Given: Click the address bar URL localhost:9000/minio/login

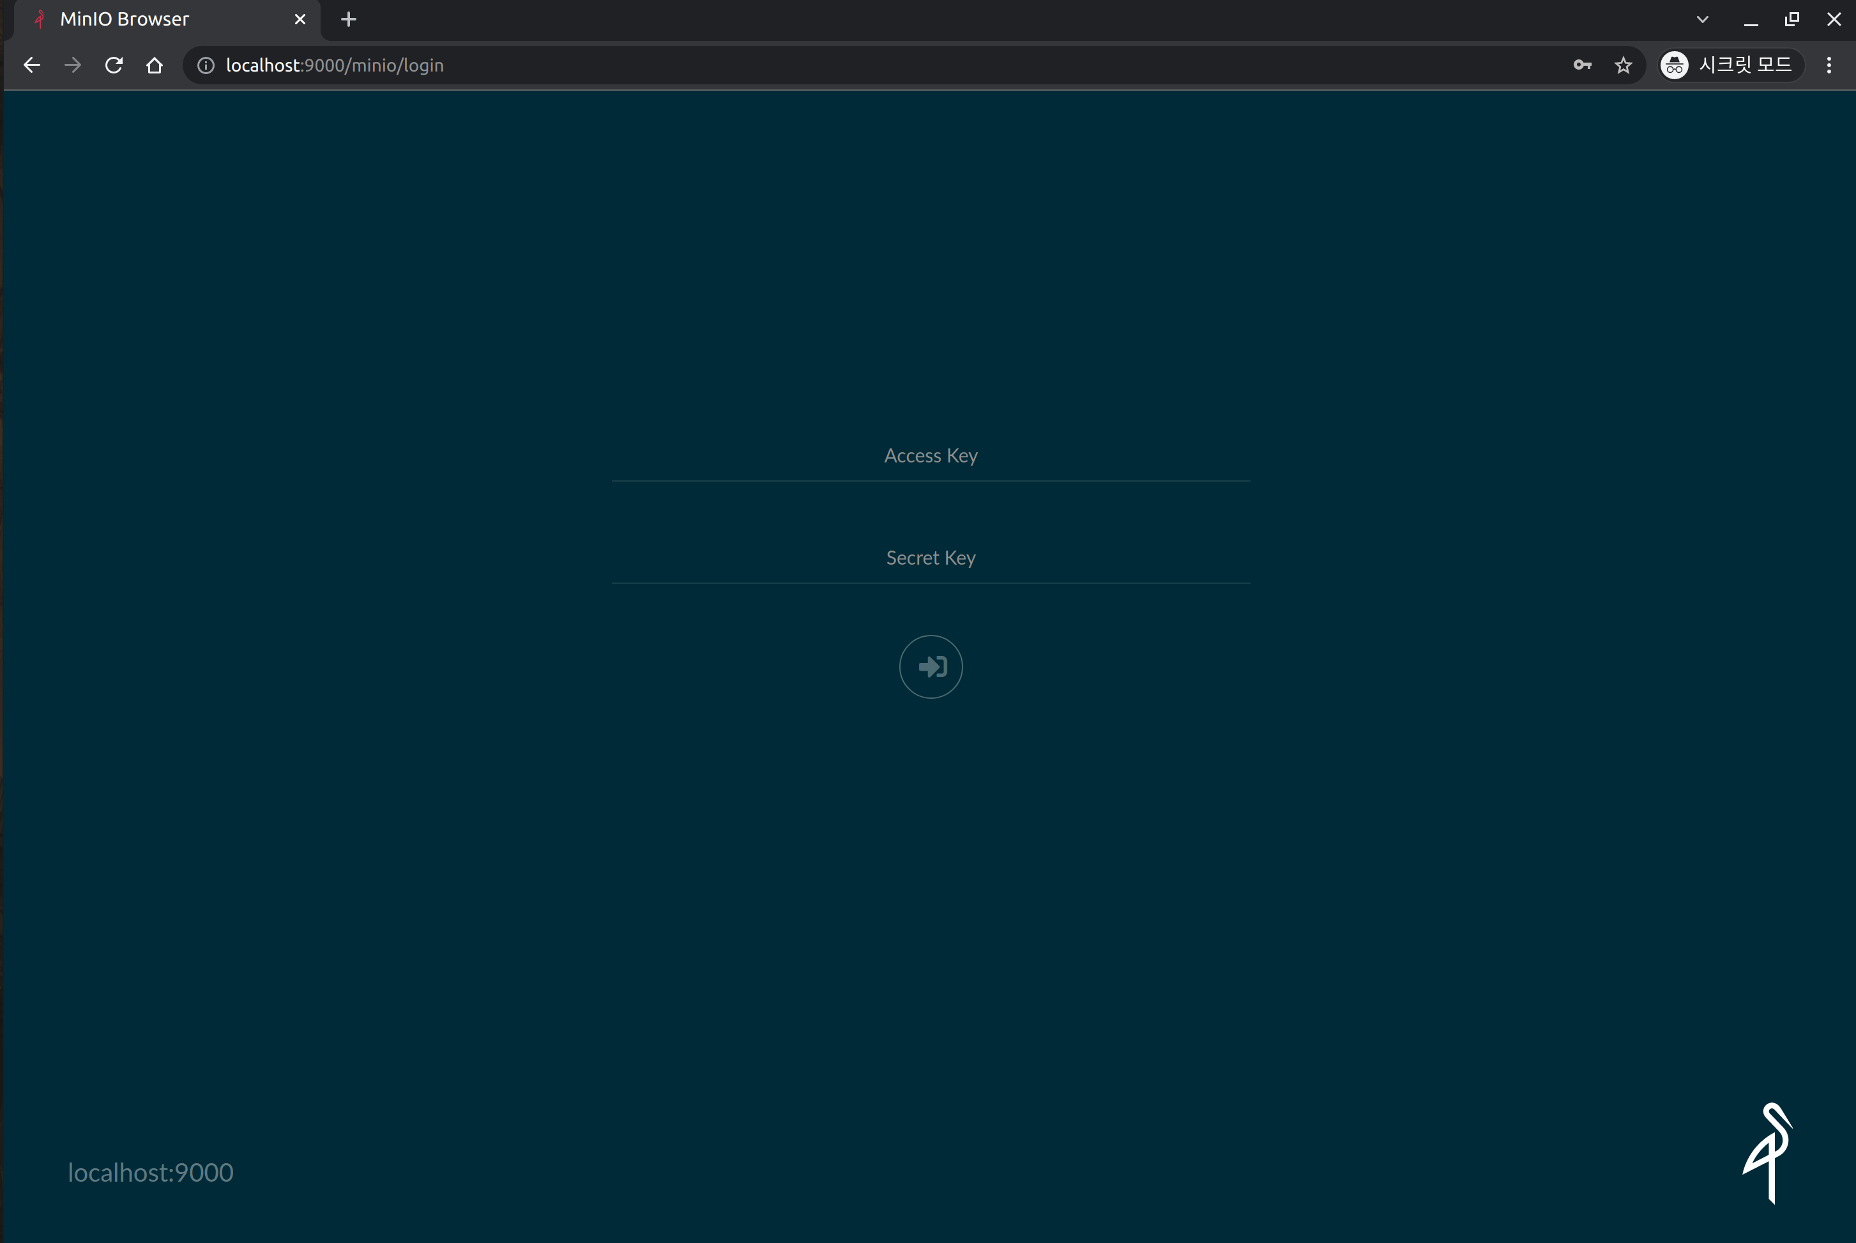Looking at the screenshot, I should [x=335, y=65].
